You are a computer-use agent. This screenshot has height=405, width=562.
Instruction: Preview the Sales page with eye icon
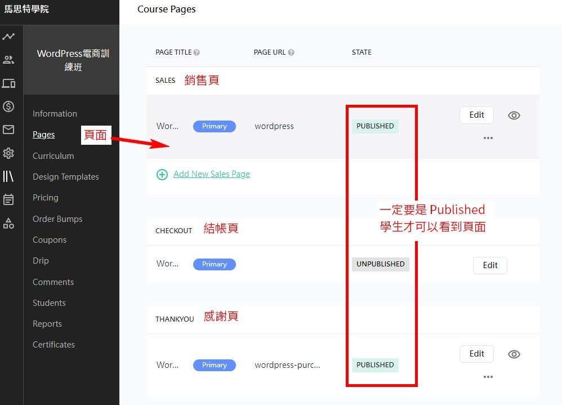(x=514, y=115)
